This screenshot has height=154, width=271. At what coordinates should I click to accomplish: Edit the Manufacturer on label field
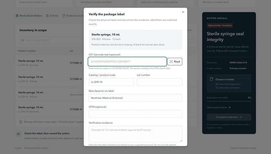[135, 98]
